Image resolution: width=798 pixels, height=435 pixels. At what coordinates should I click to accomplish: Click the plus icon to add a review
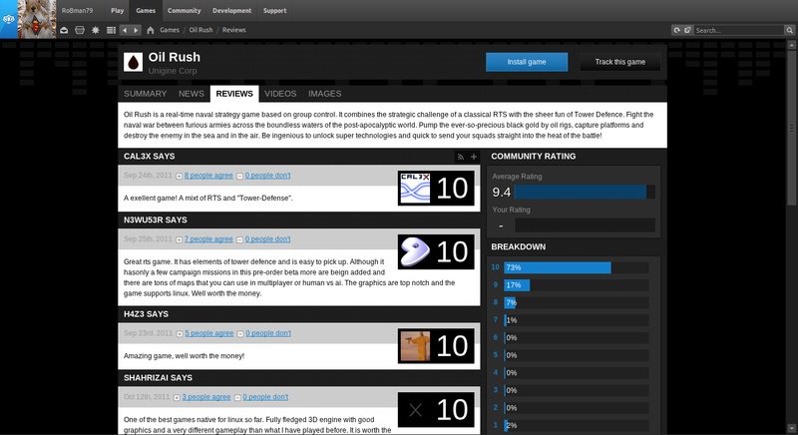coord(474,157)
